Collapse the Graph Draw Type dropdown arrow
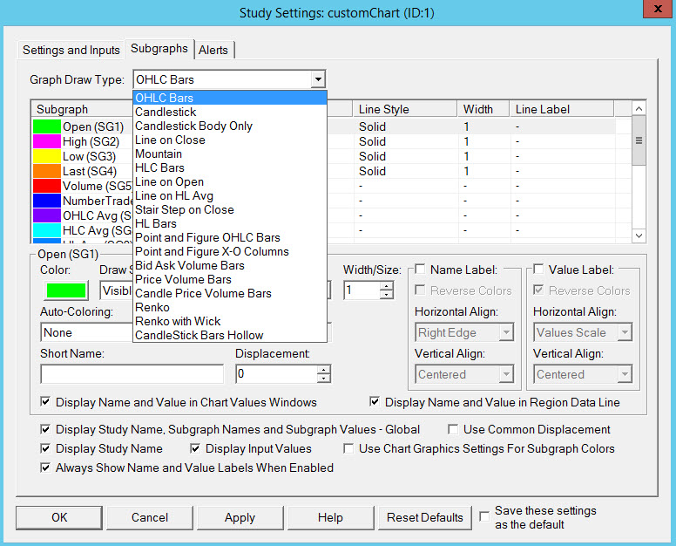676x546 pixels. (x=318, y=79)
